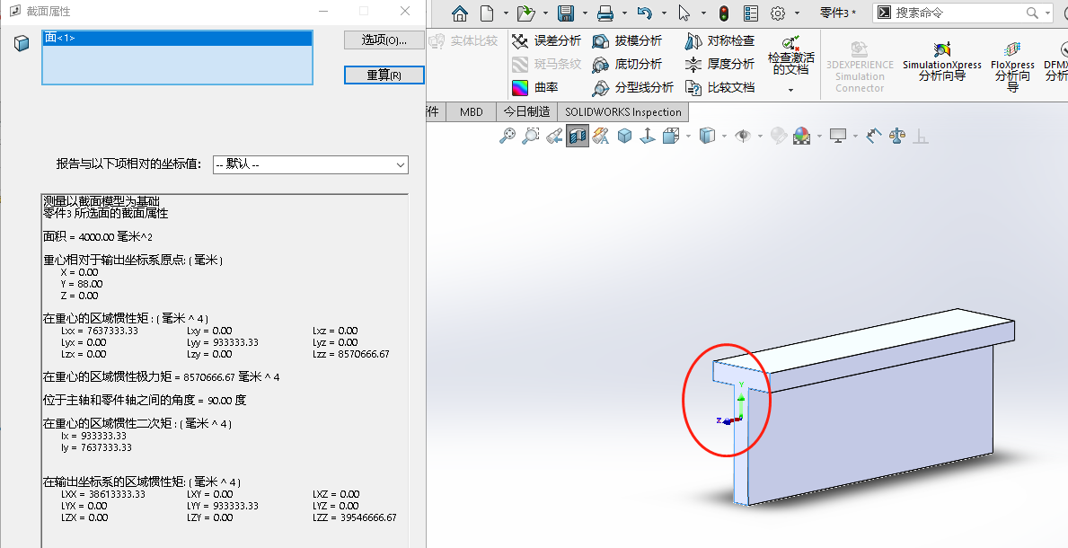Go to the Home welcome icon
The image size is (1068, 548).
[x=460, y=13]
